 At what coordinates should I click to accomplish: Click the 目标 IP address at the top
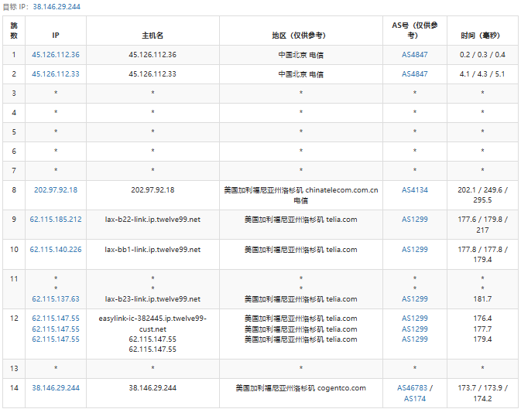point(56,6)
